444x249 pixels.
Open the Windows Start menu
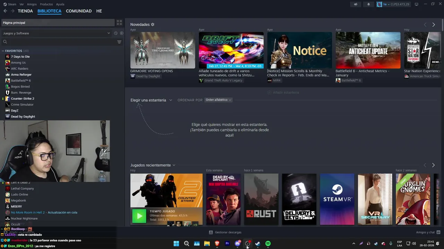point(176,243)
